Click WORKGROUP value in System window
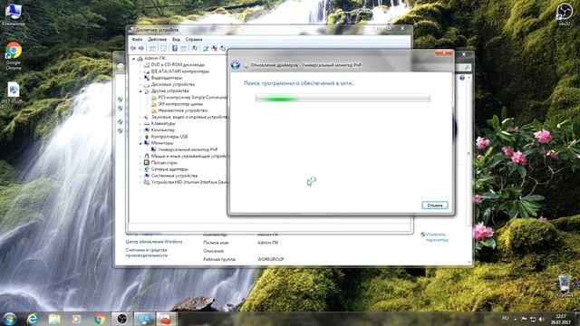This screenshot has height=326, width=580. [x=270, y=260]
